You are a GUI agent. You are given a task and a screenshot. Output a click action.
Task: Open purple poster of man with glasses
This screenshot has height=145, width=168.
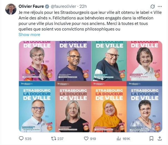point(73,61)
